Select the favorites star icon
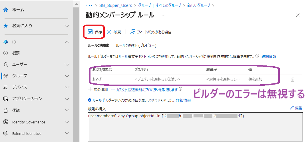 6,26
